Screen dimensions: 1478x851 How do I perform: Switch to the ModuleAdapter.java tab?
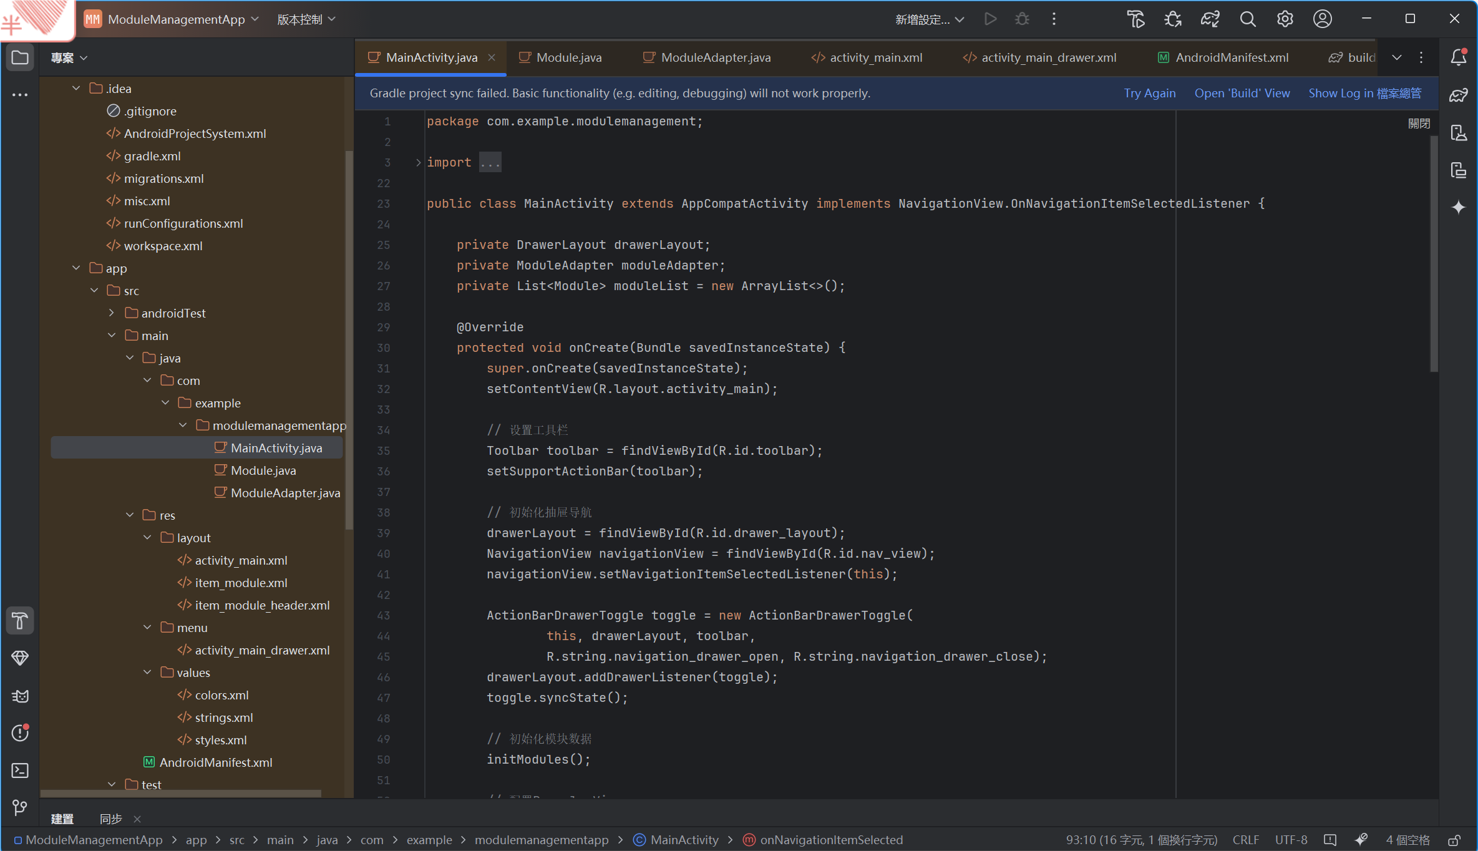coord(715,57)
